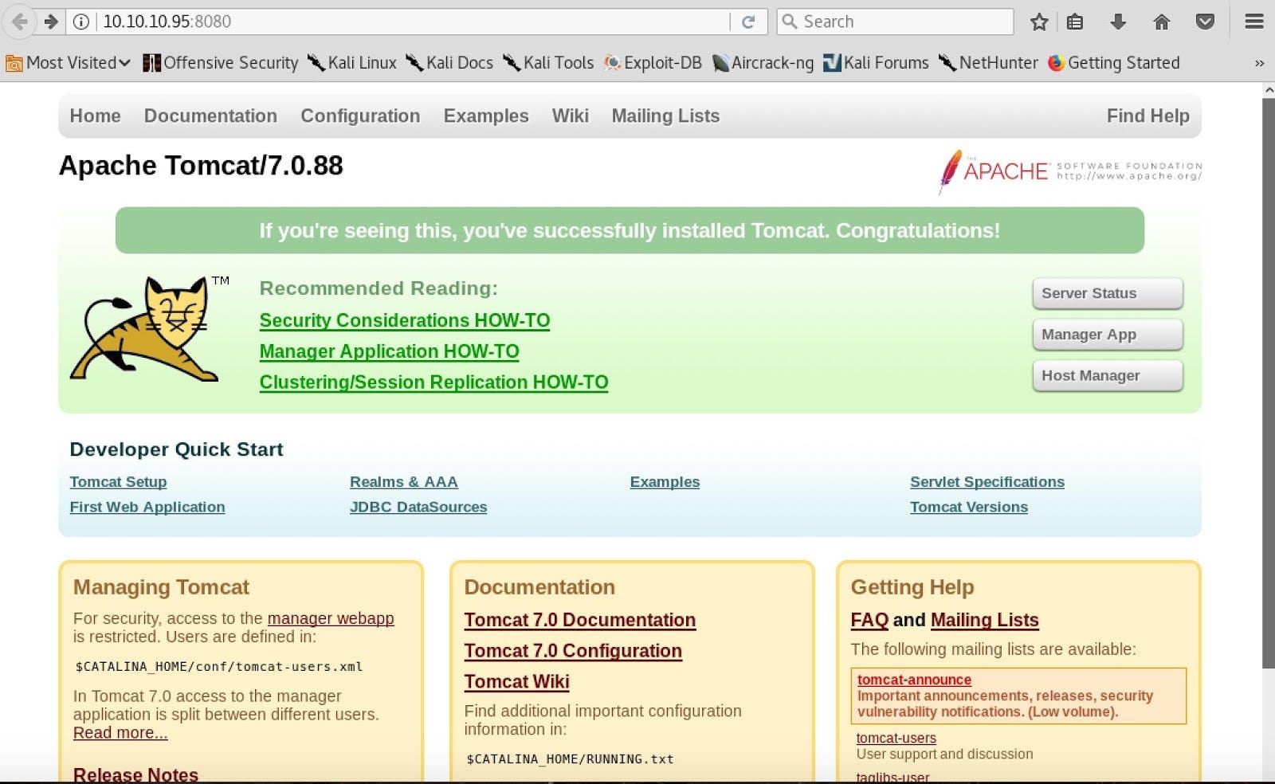Open the tomcat-users mailing list link
This screenshot has width=1275, height=784.
tap(896, 739)
